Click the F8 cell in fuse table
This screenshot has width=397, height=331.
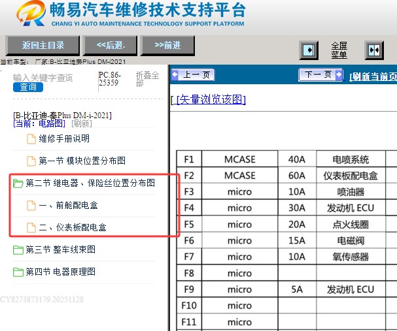click(189, 273)
